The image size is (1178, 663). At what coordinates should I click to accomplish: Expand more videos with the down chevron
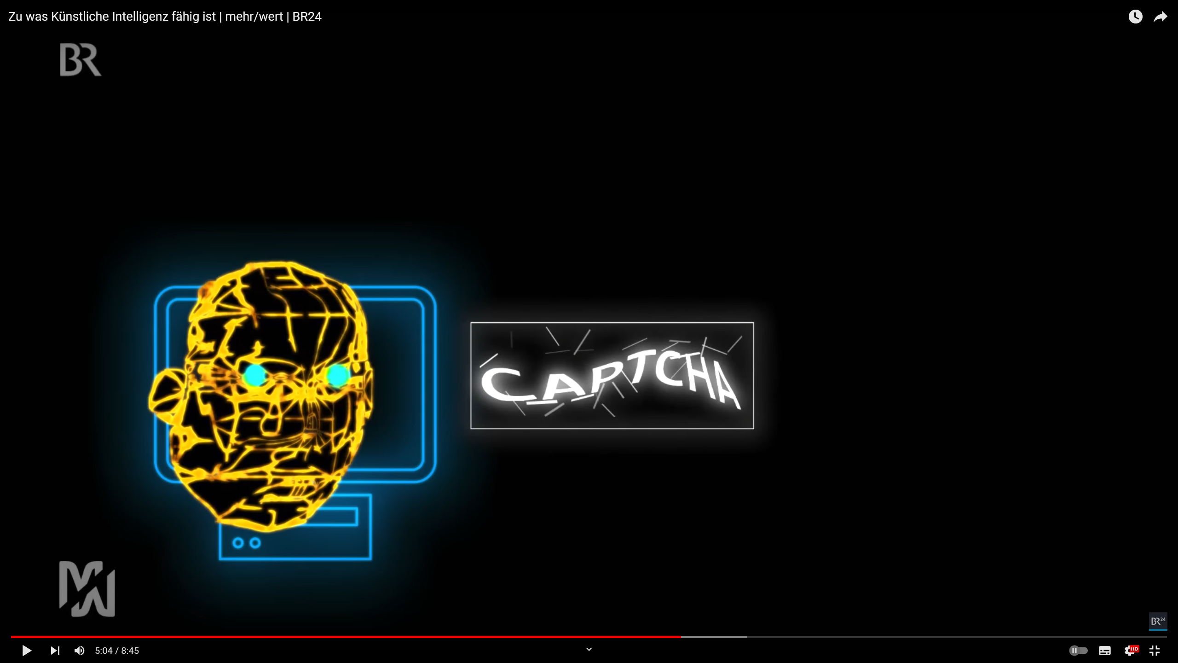[x=589, y=649]
